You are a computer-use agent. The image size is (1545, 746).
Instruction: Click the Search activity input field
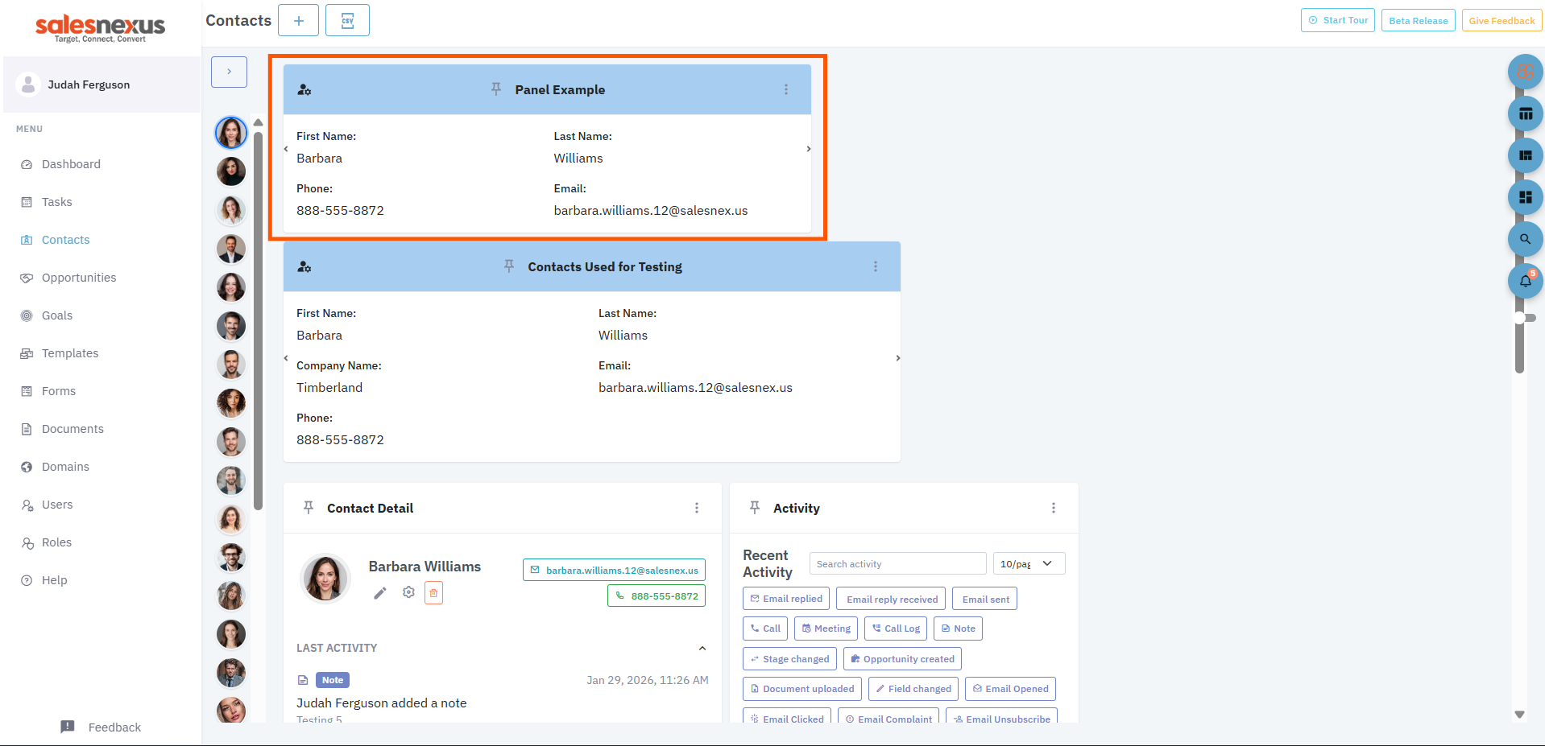pyautogui.click(x=897, y=563)
